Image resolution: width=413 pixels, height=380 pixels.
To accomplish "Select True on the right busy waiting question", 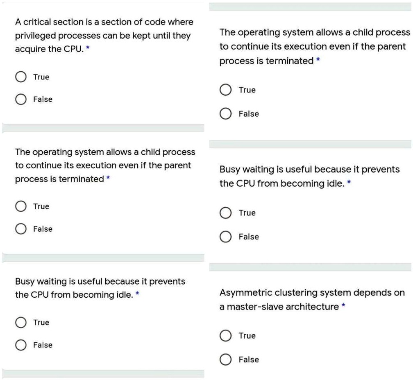I will pyautogui.click(x=226, y=213).
